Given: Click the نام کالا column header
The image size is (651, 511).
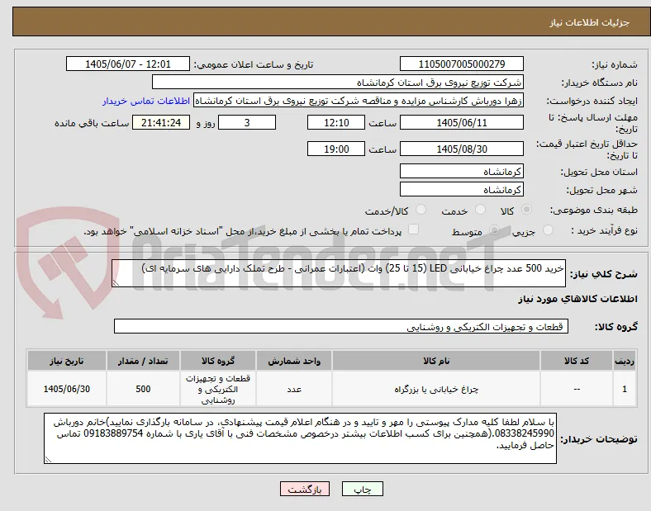Looking at the screenshot, I should pos(436,361).
